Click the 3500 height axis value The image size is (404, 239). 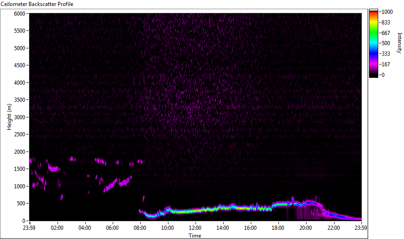[x=20, y=100]
